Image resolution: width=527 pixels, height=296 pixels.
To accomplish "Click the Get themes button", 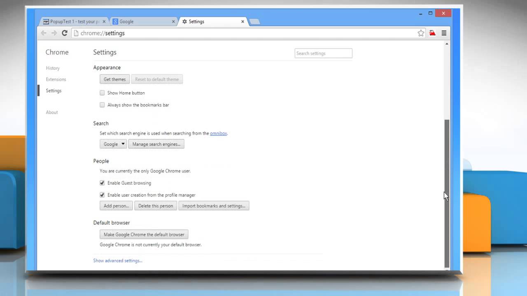I will (x=114, y=79).
